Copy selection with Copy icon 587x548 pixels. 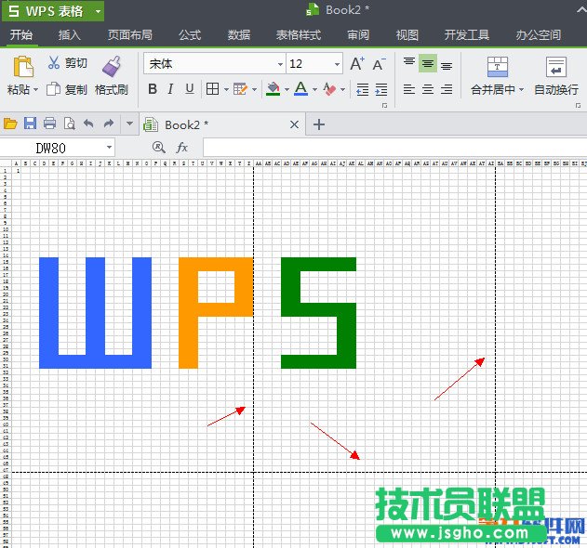pyautogui.click(x=53, y=89)
